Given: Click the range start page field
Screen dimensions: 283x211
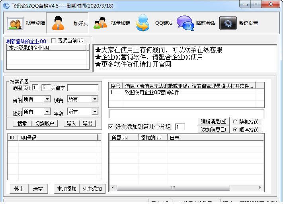Looking at the screenshot, I should click(x=35, y=88).
